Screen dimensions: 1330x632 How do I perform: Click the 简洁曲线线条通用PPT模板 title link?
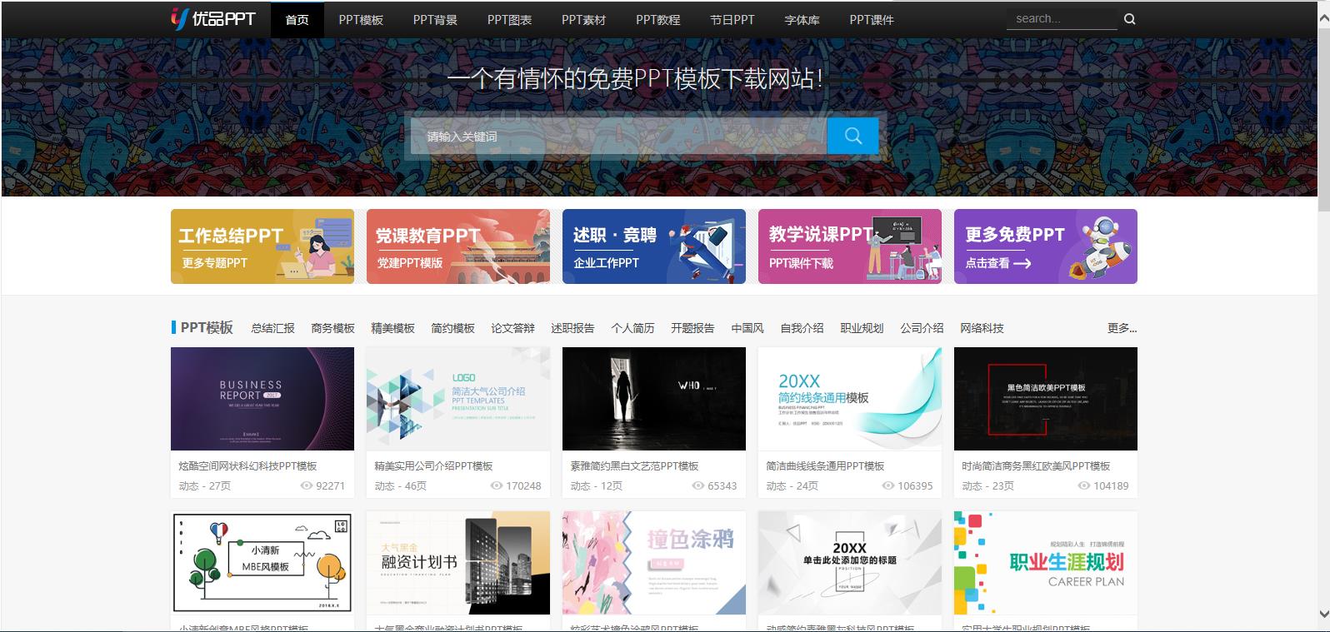pos(825,466)
